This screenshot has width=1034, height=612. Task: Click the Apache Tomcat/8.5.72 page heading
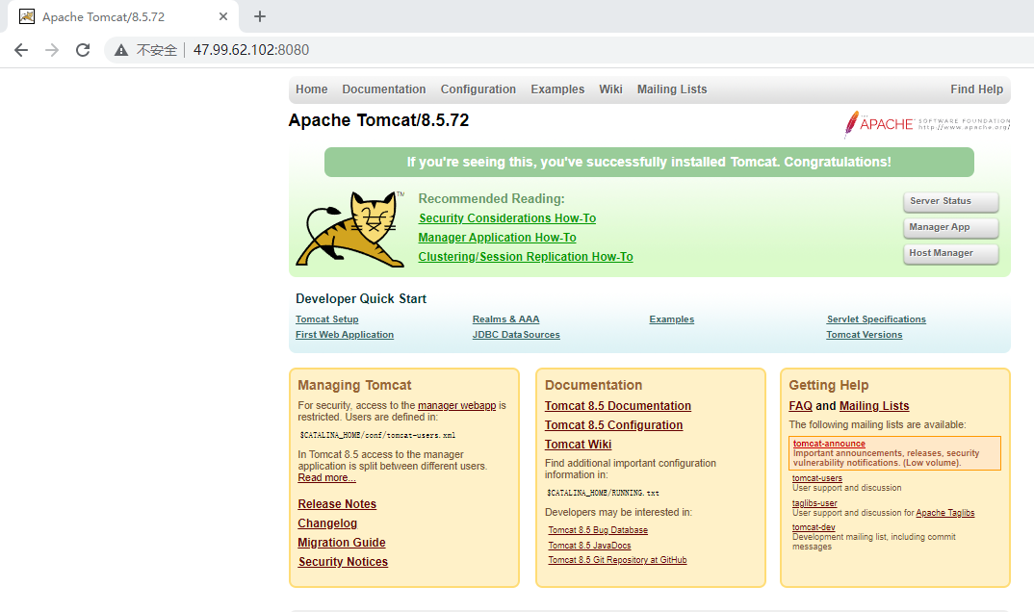[378, 120]
